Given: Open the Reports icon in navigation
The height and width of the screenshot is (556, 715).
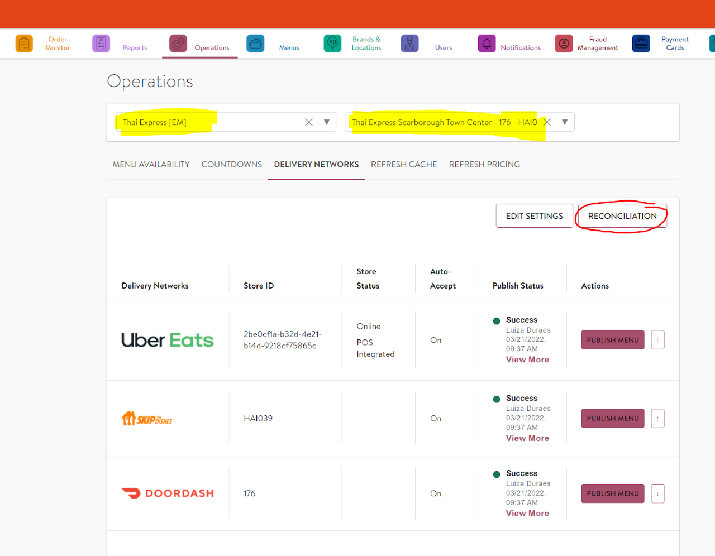Looking at the screenshot, I should tap(101, 44).
